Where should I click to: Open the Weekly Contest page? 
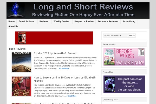[62, 21]
